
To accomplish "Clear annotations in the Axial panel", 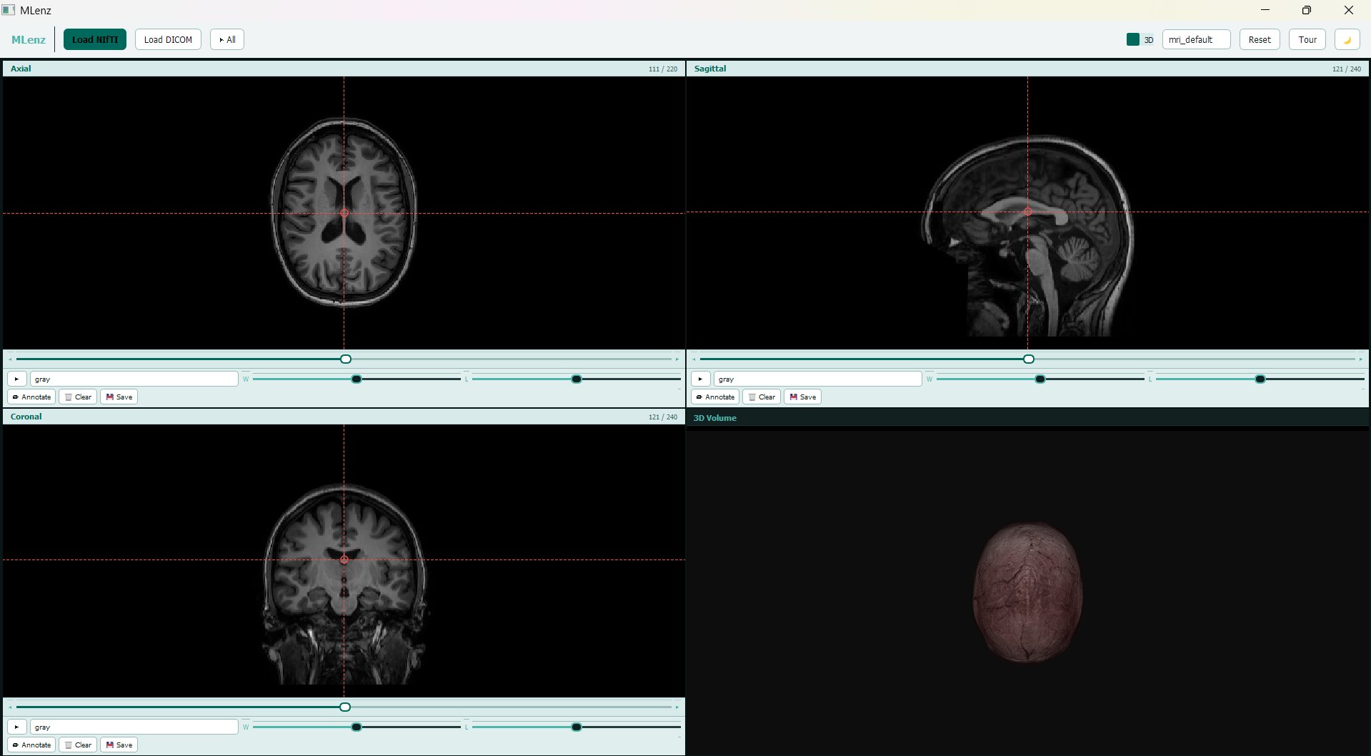I will point(78,397).
